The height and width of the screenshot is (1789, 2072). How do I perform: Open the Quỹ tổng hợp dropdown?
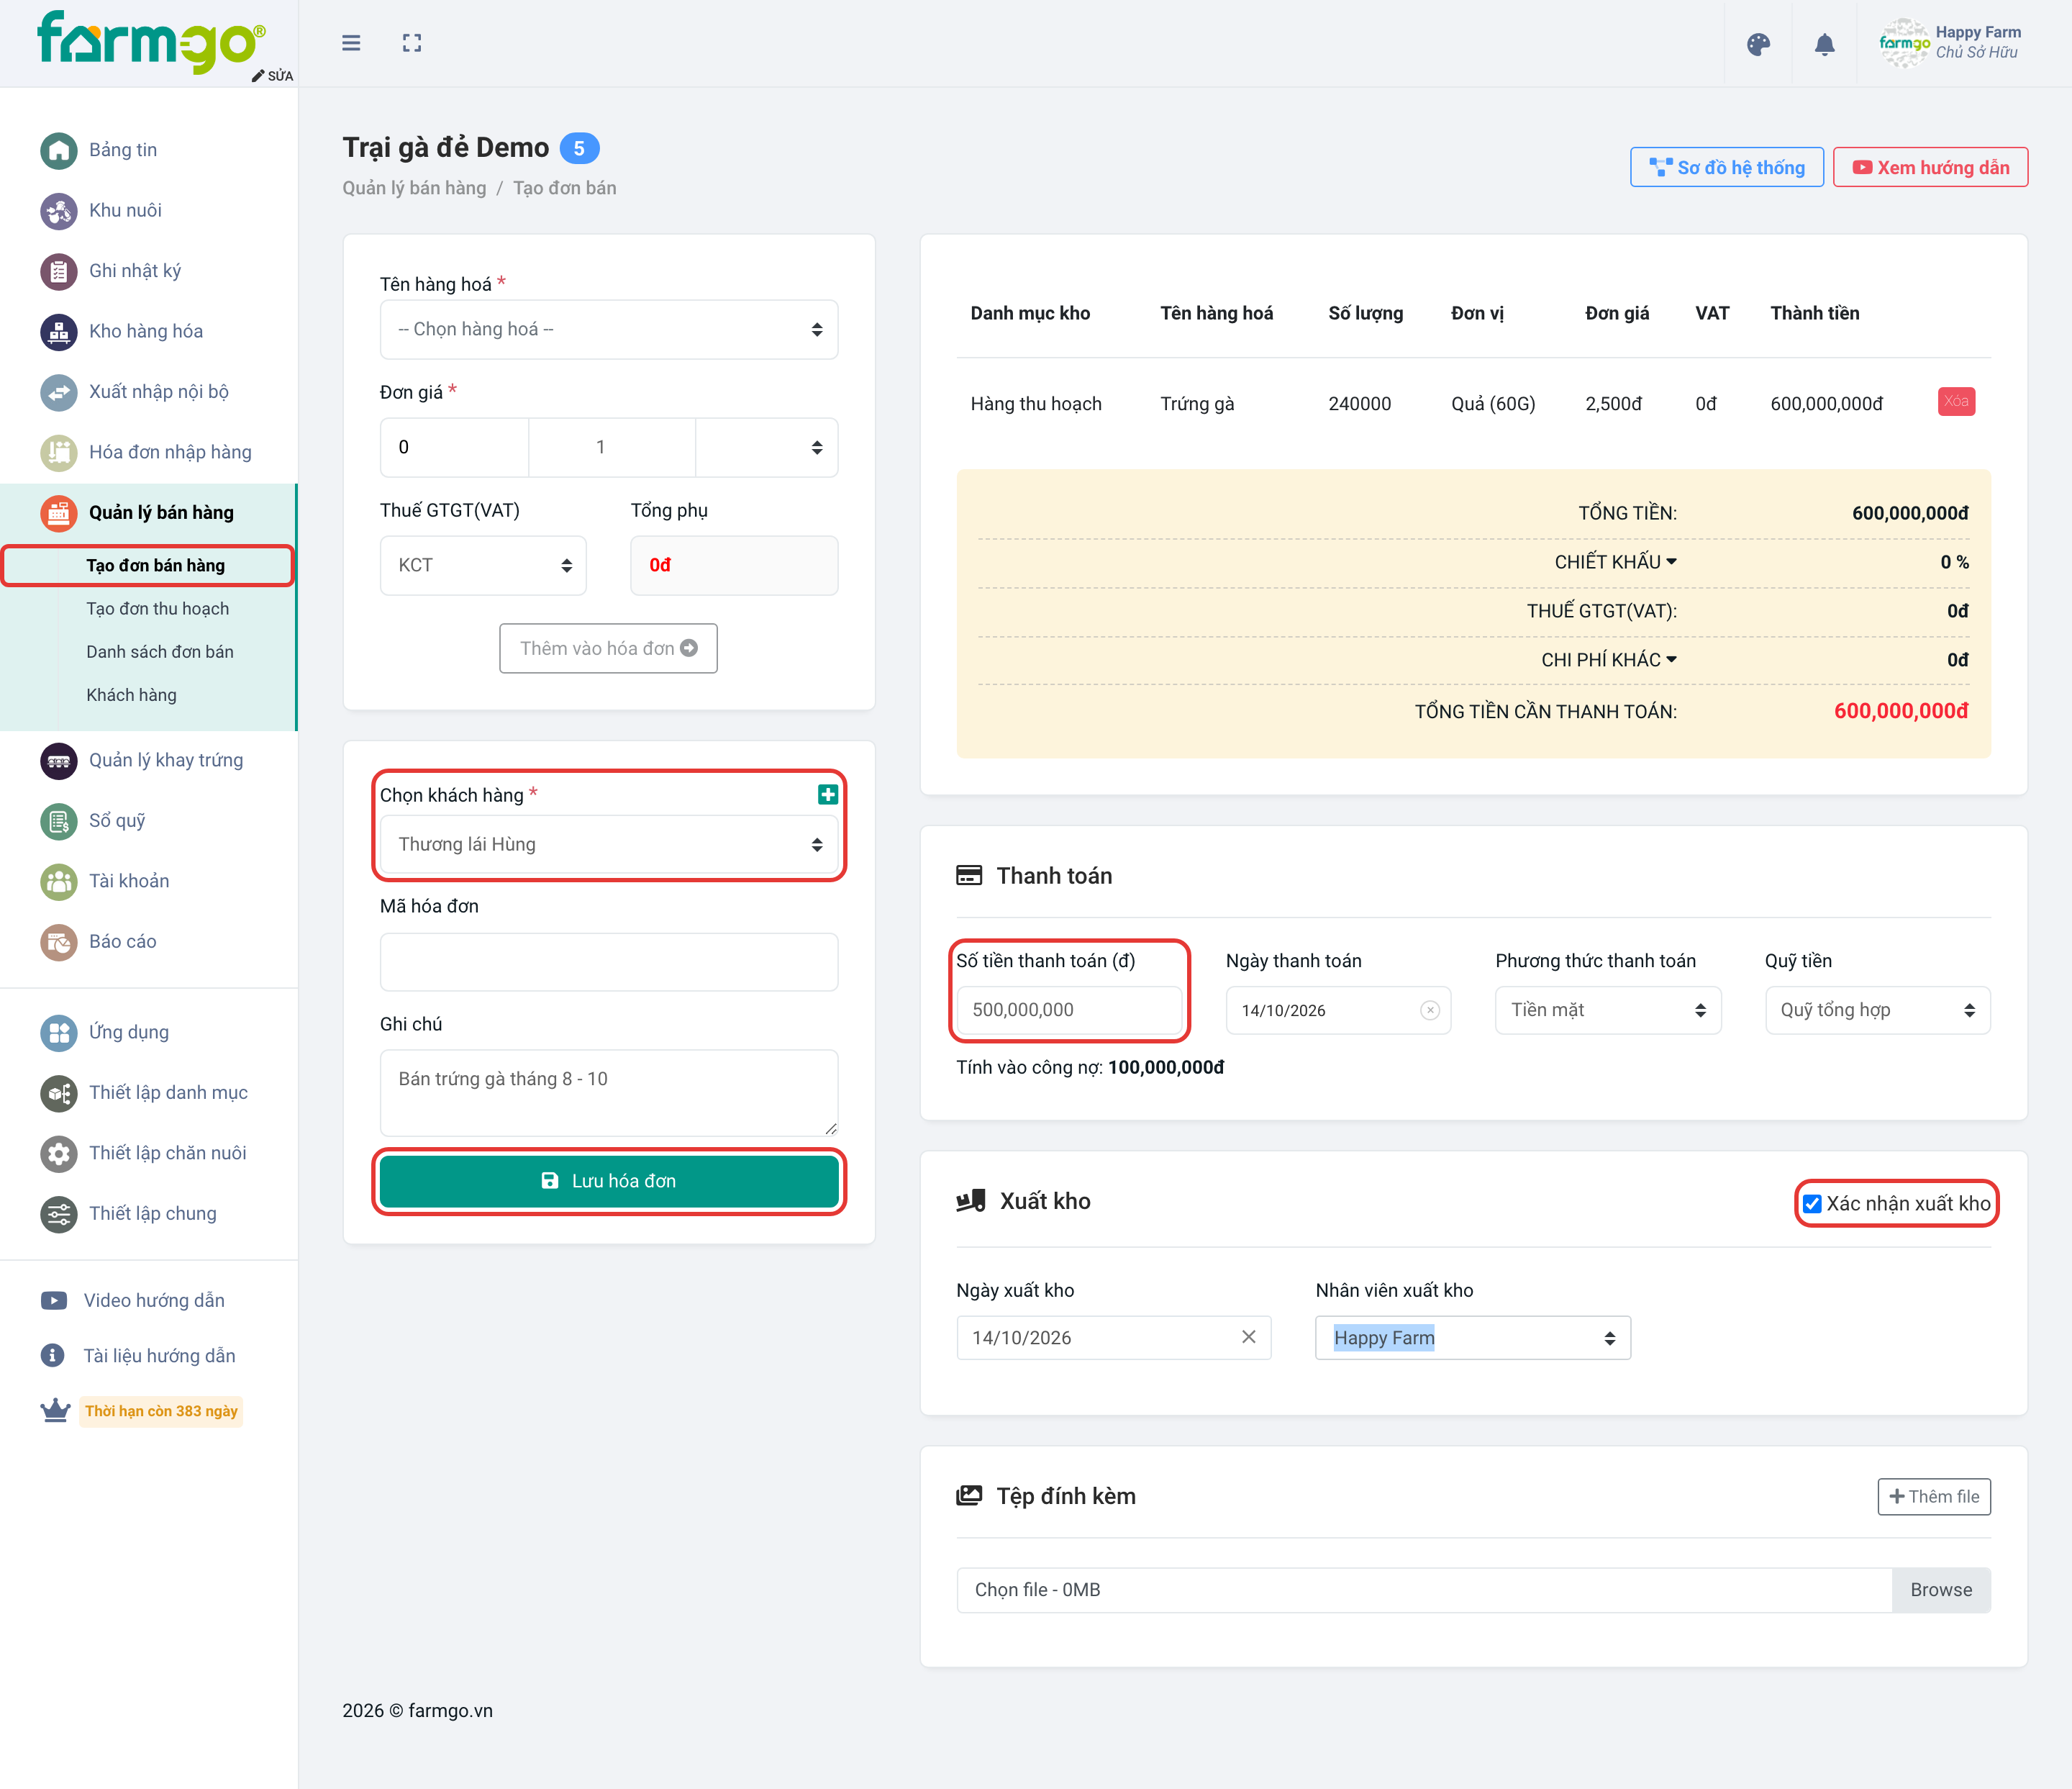(x=1877, y=1010)
